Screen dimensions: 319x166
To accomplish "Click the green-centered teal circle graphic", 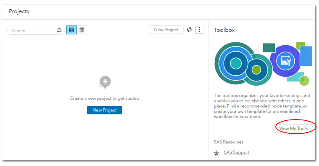I will coord(256,69).
